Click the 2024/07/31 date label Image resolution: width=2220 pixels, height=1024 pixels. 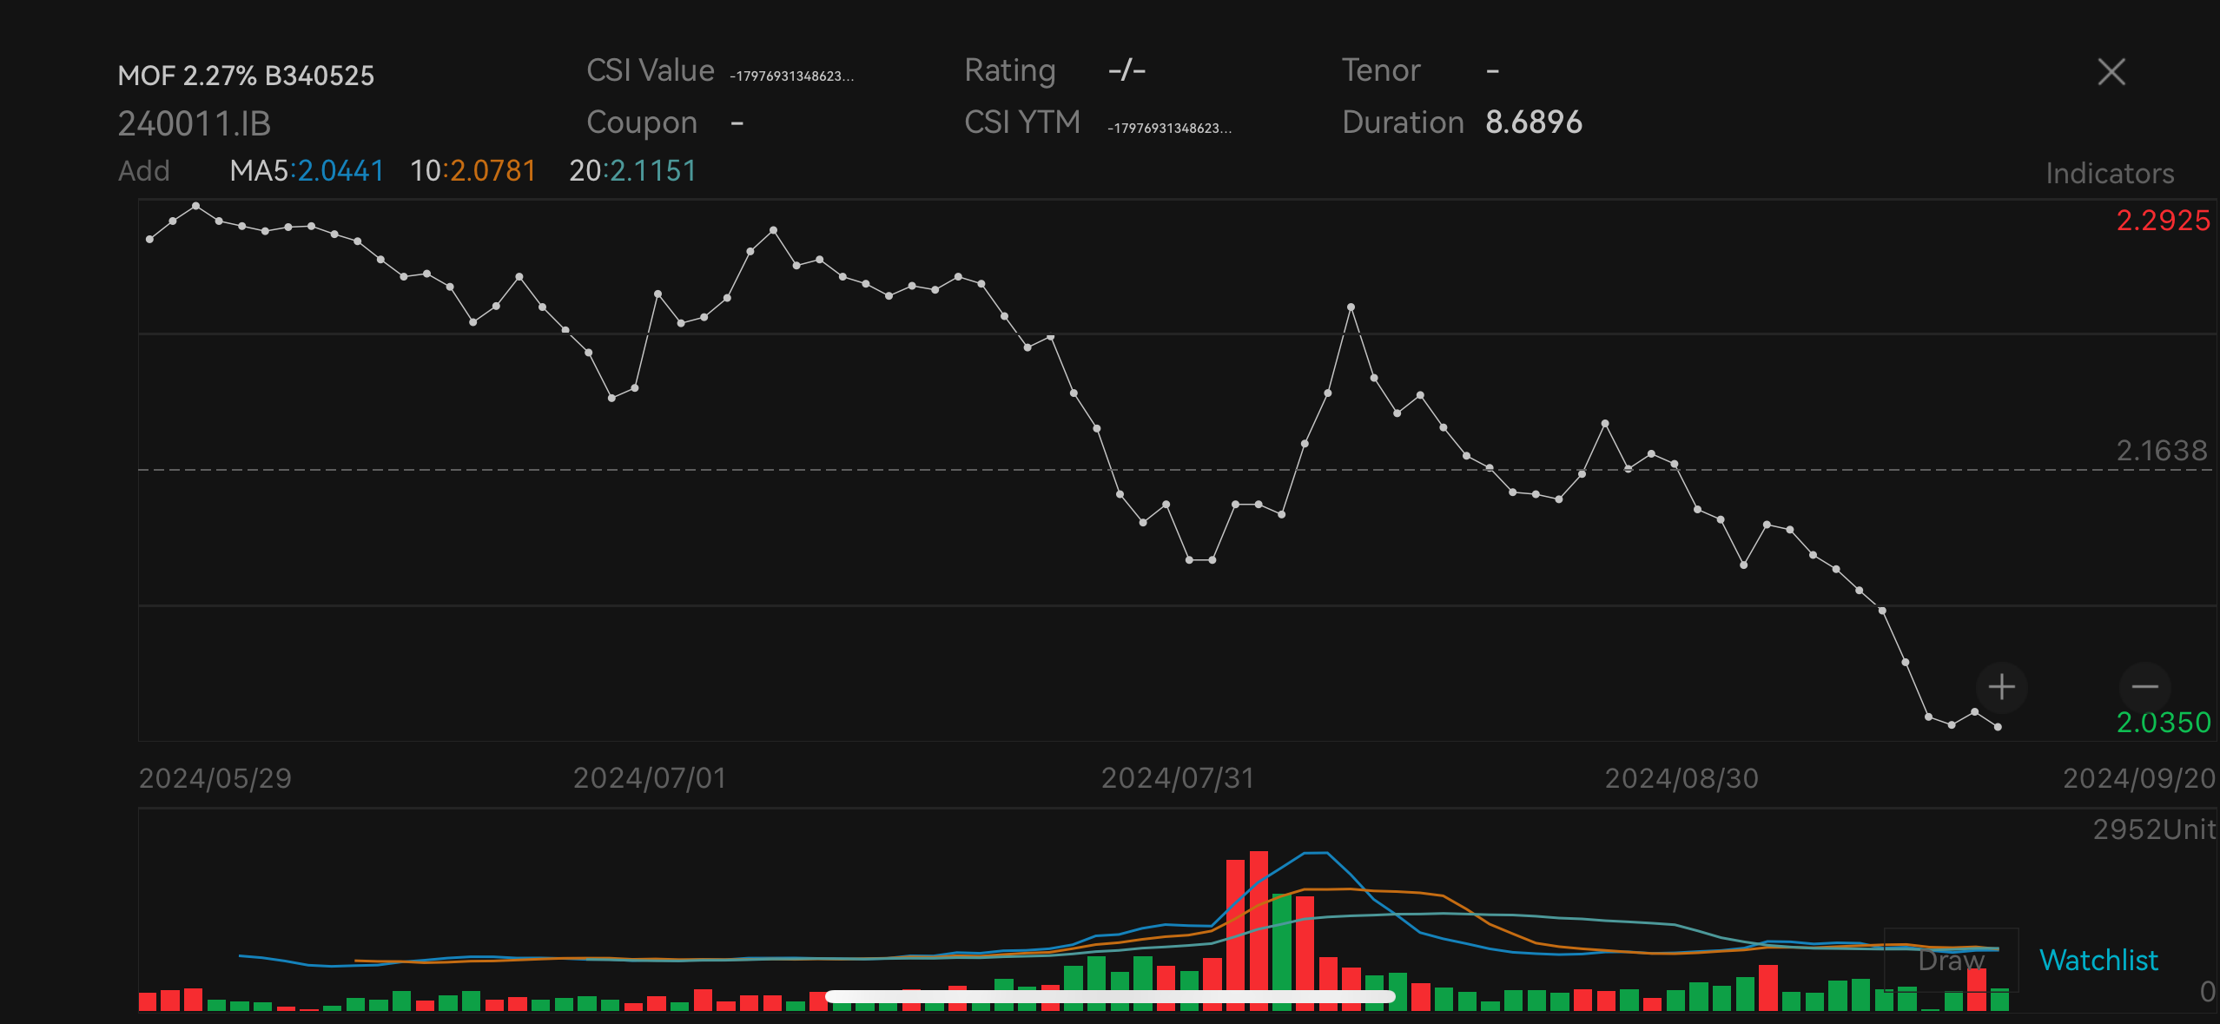(1177, 778)
